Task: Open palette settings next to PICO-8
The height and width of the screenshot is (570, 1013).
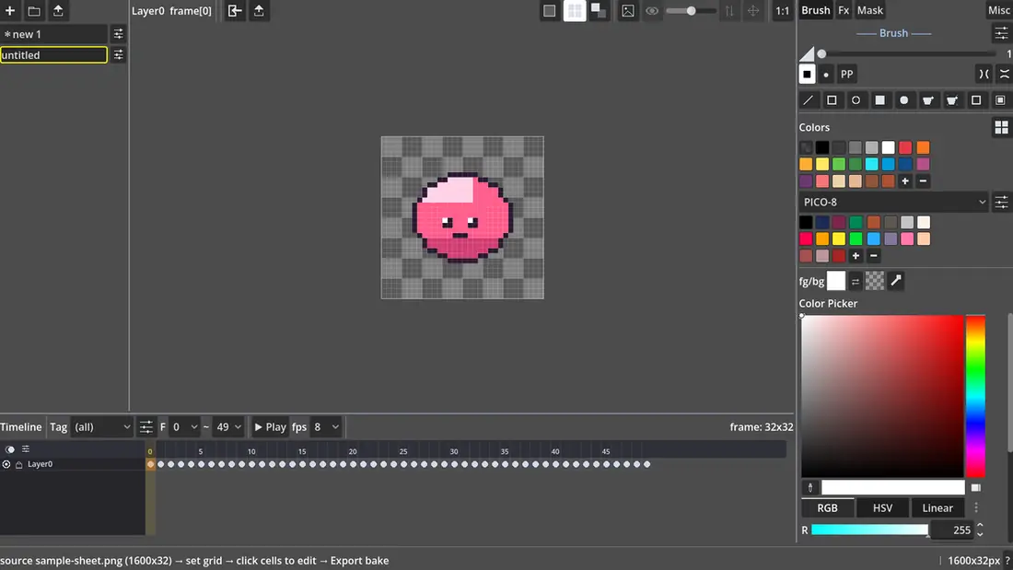Action: pos(1001,203)
